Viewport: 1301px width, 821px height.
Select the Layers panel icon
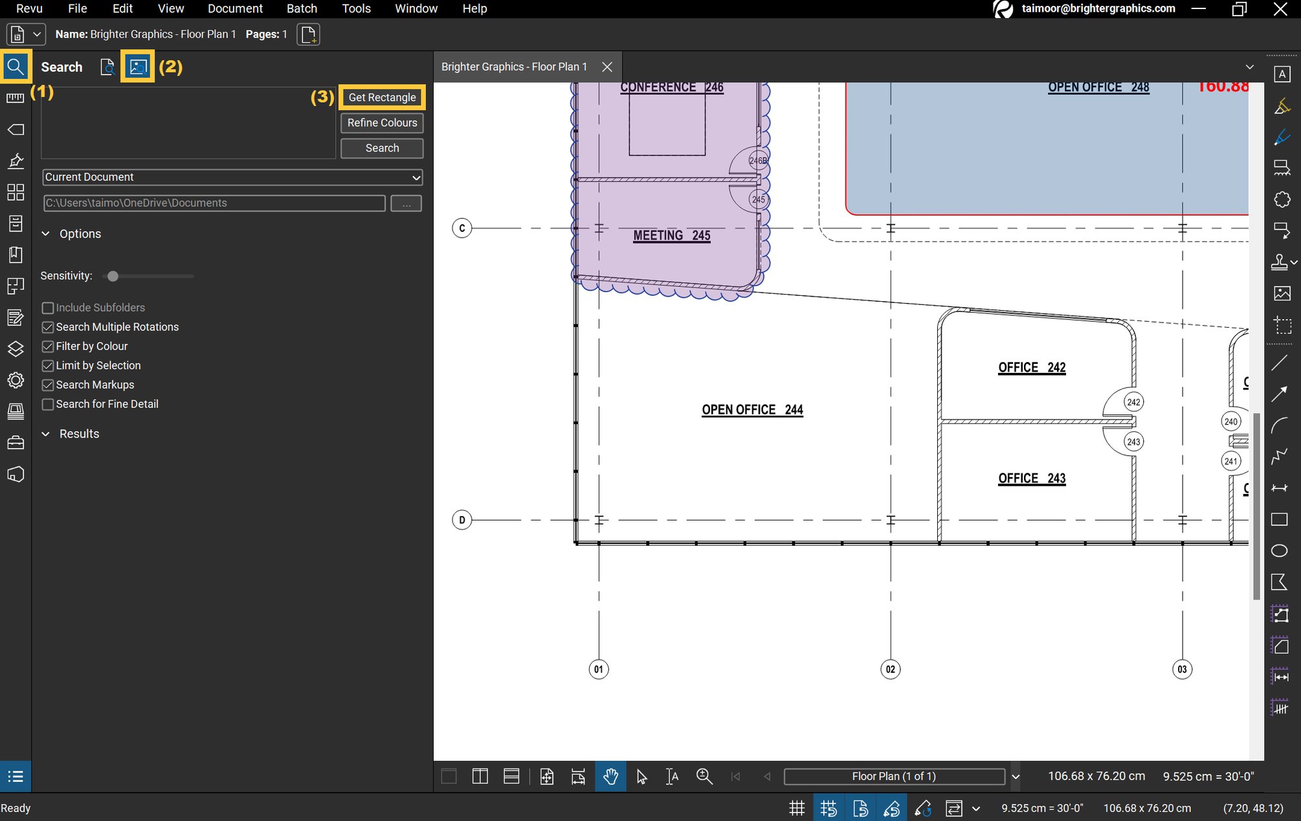16,348
